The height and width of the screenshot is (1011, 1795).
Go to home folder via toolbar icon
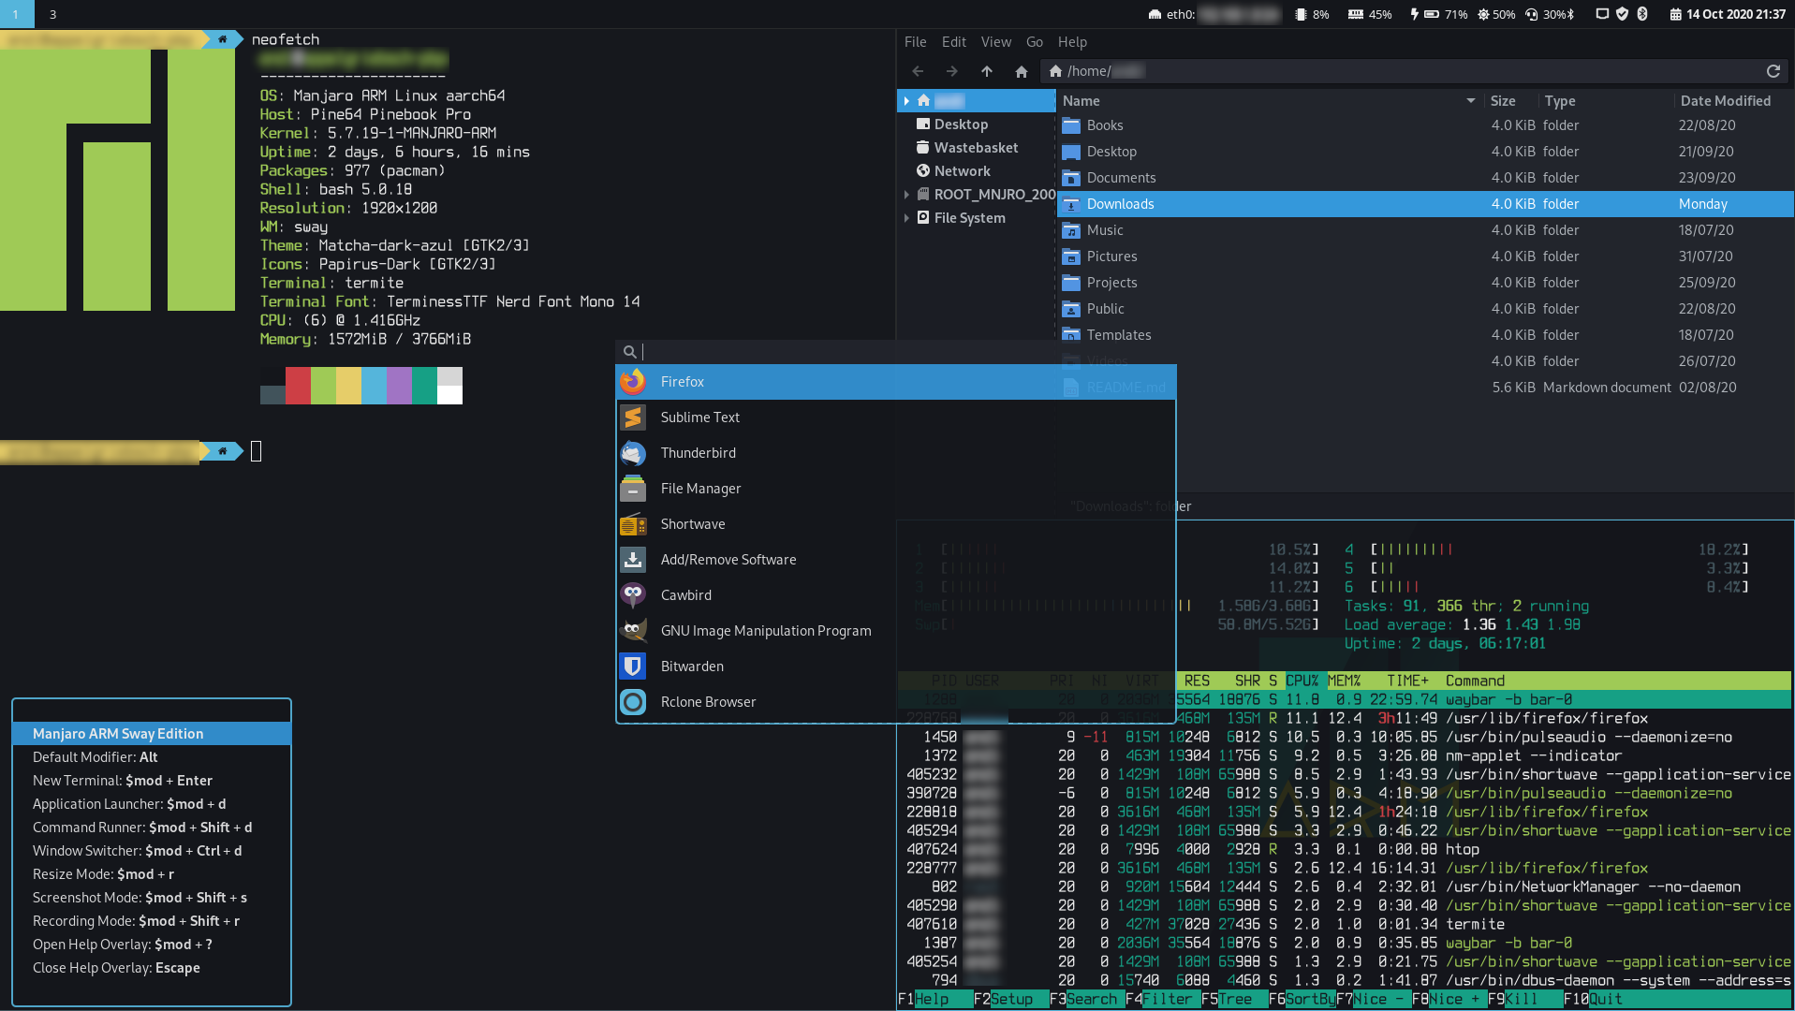pyautogui.click(x=1021, y=71)
